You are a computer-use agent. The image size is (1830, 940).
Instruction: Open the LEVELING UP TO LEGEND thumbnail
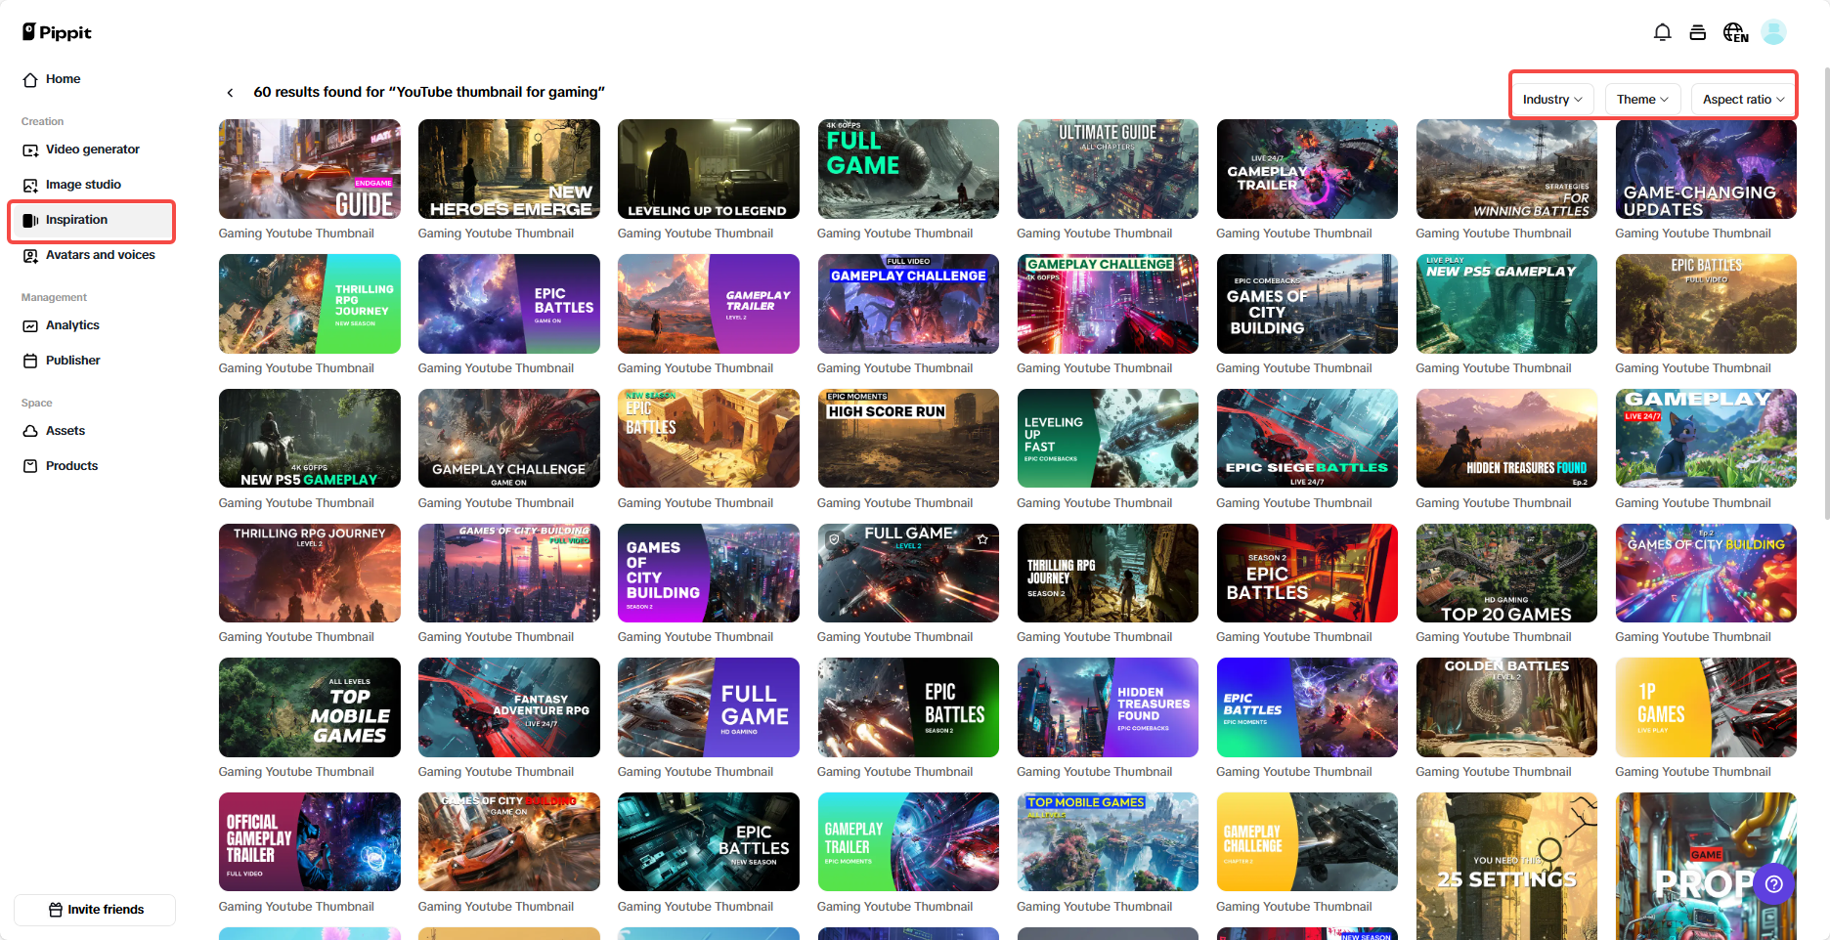(x=709, y=169)
